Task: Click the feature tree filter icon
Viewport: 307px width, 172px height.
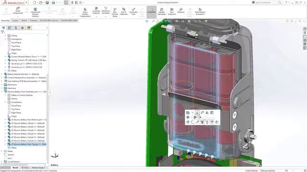Action: (x=2, y=32)
